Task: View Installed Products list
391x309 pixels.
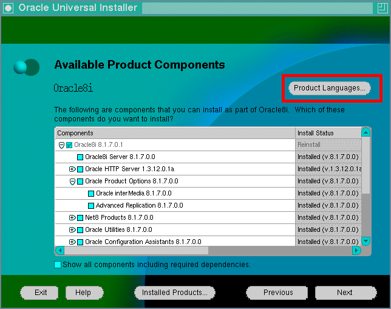Action: (175, 293)
